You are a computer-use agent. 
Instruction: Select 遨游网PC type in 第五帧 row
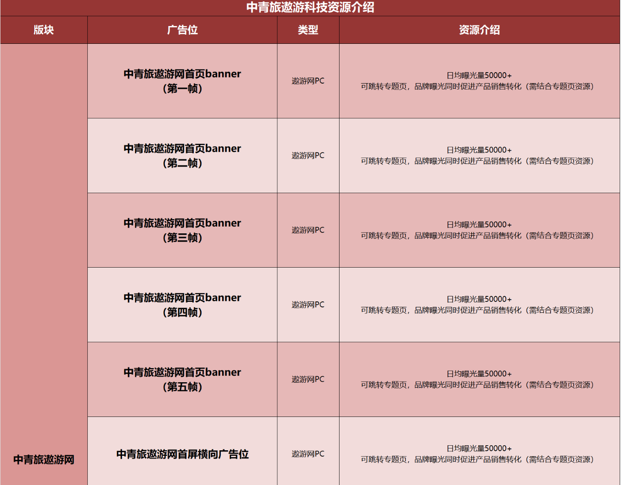308,380
